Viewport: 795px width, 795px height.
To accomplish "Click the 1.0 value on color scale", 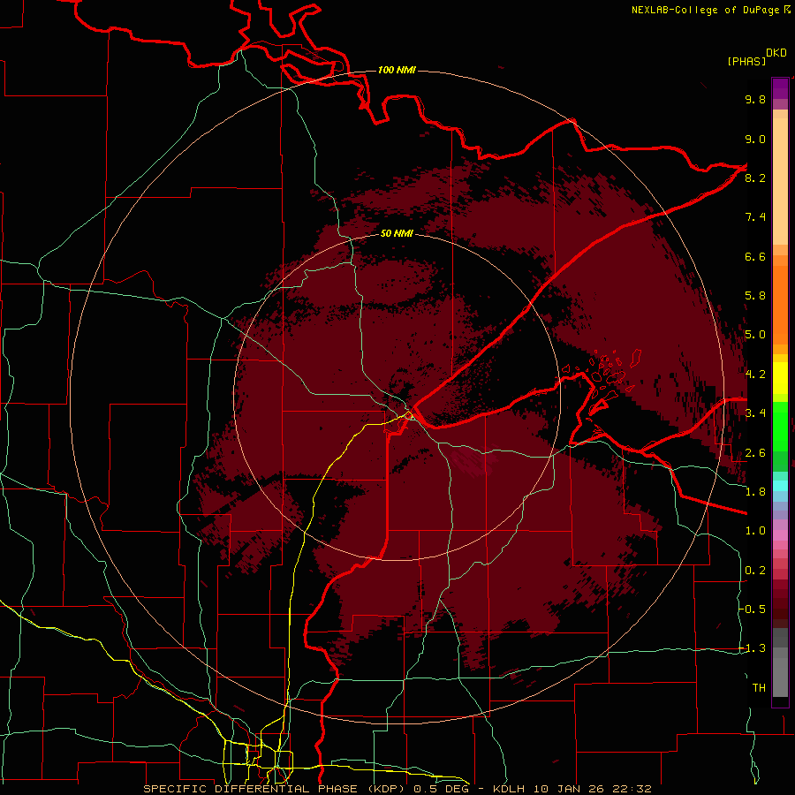I will coord(755,531).
